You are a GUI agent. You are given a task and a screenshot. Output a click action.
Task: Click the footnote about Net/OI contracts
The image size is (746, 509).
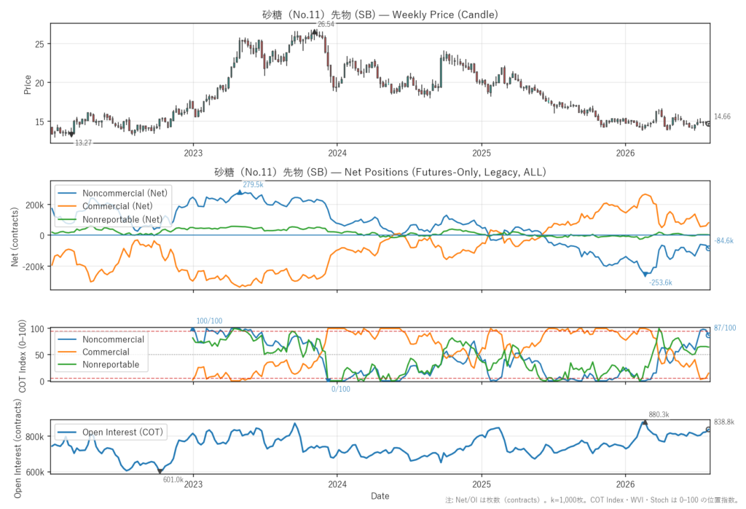(x=592, y=500)
